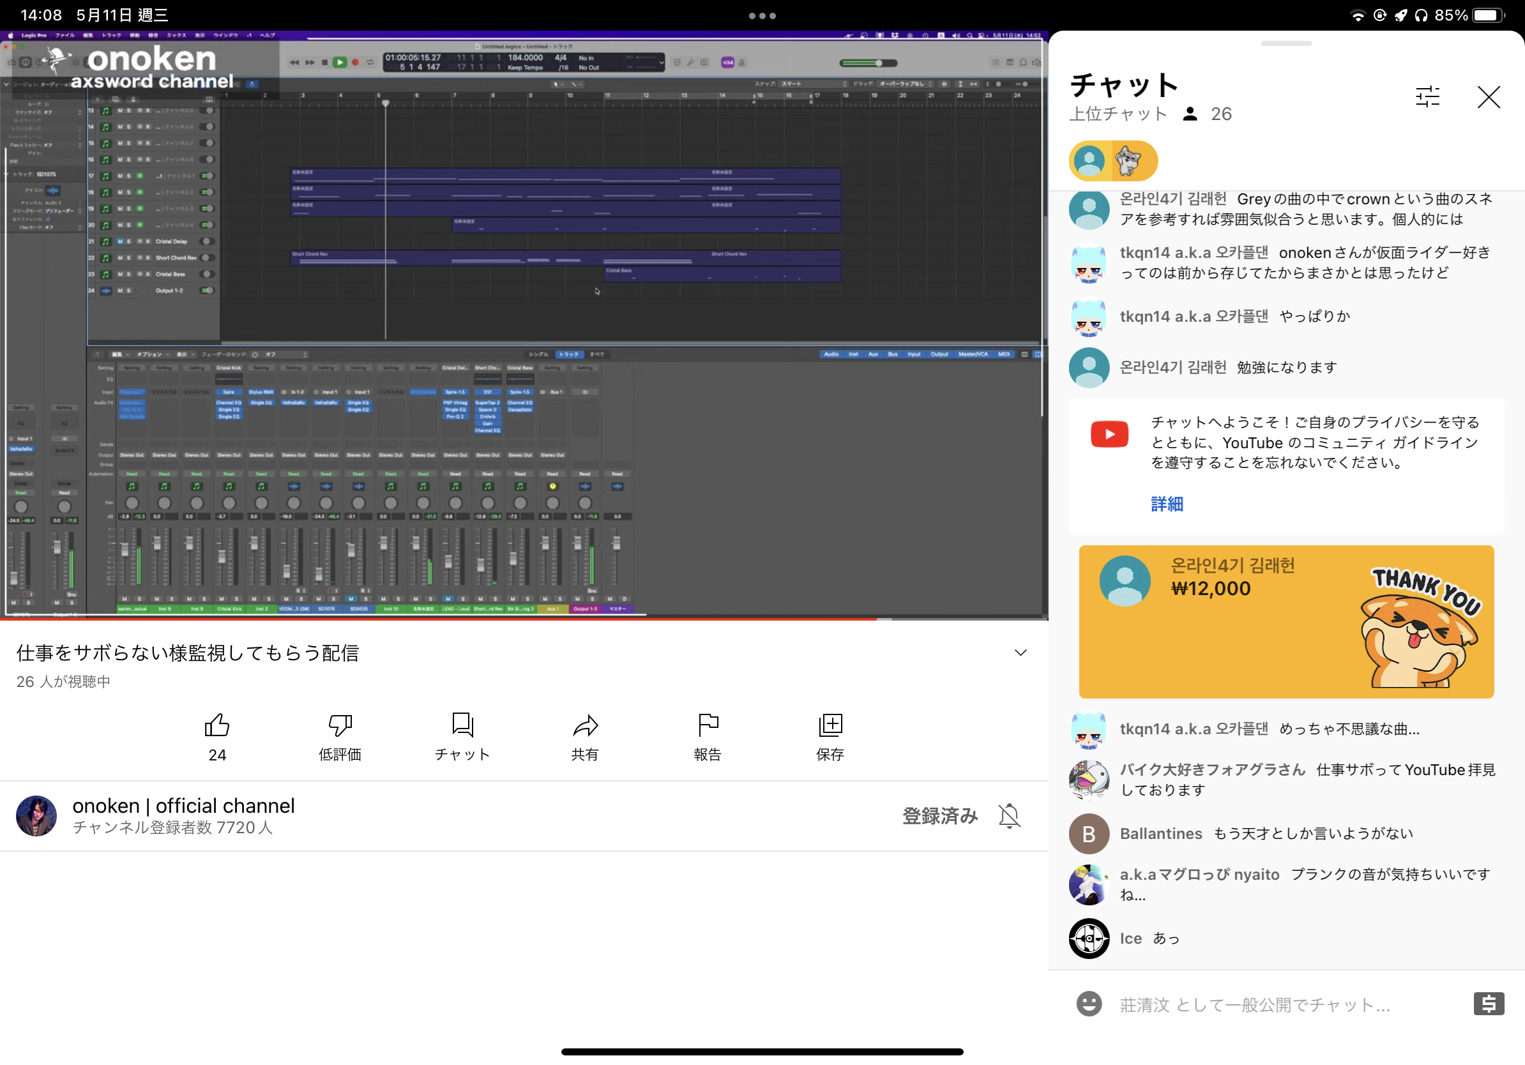Click the green Play button in Logic transport
Image resolution: width=1525 pixels, height=1065 pixels.
click(339, 63)
